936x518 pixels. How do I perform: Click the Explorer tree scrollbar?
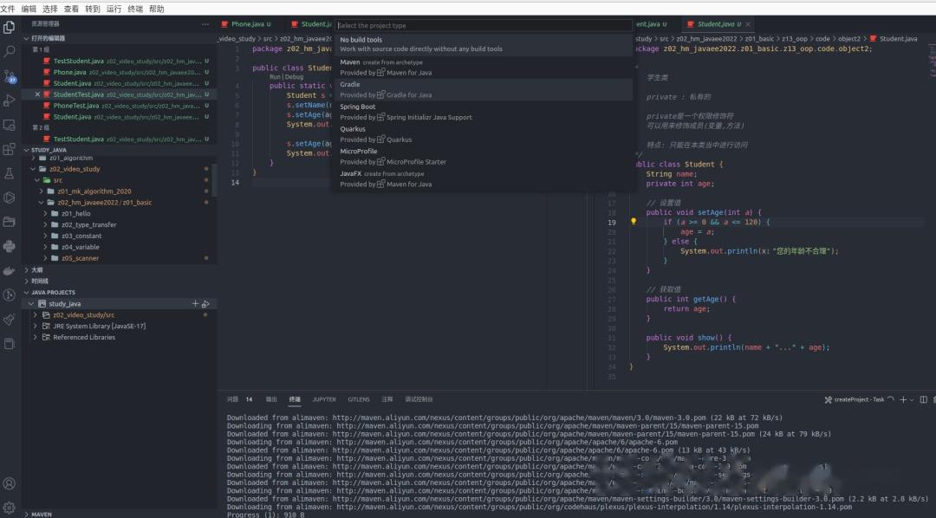pyautogui.click(x=214, y=178)
